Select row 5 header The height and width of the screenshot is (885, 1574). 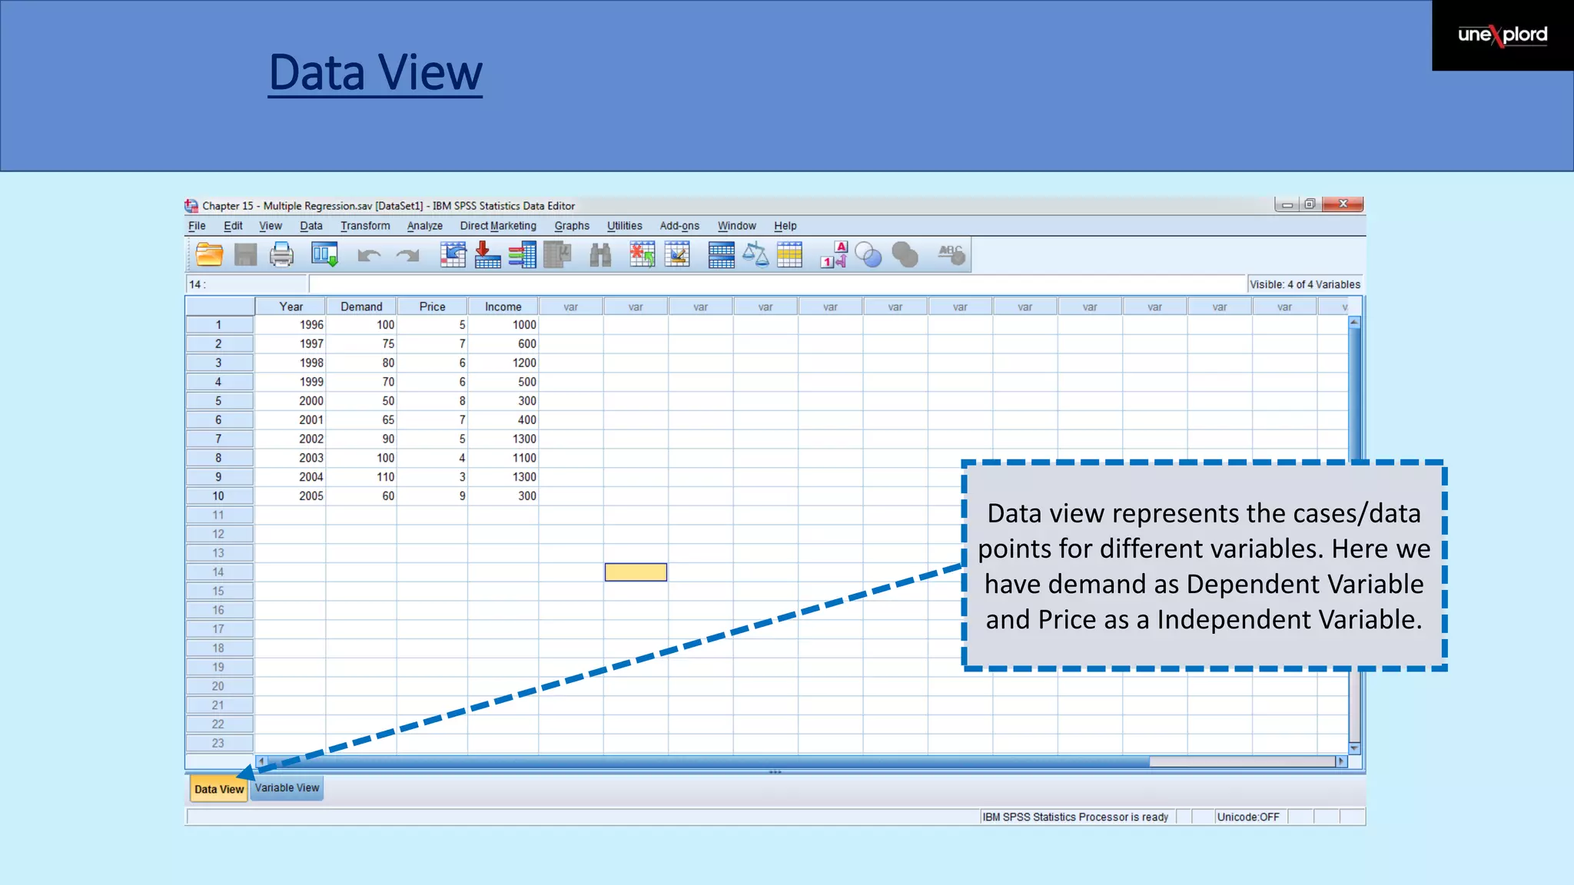pyautogui.click(x=218, y=401)
